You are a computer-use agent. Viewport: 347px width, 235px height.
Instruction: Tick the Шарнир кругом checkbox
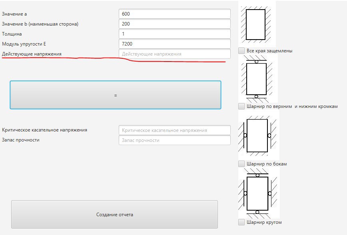coord(241,222)
